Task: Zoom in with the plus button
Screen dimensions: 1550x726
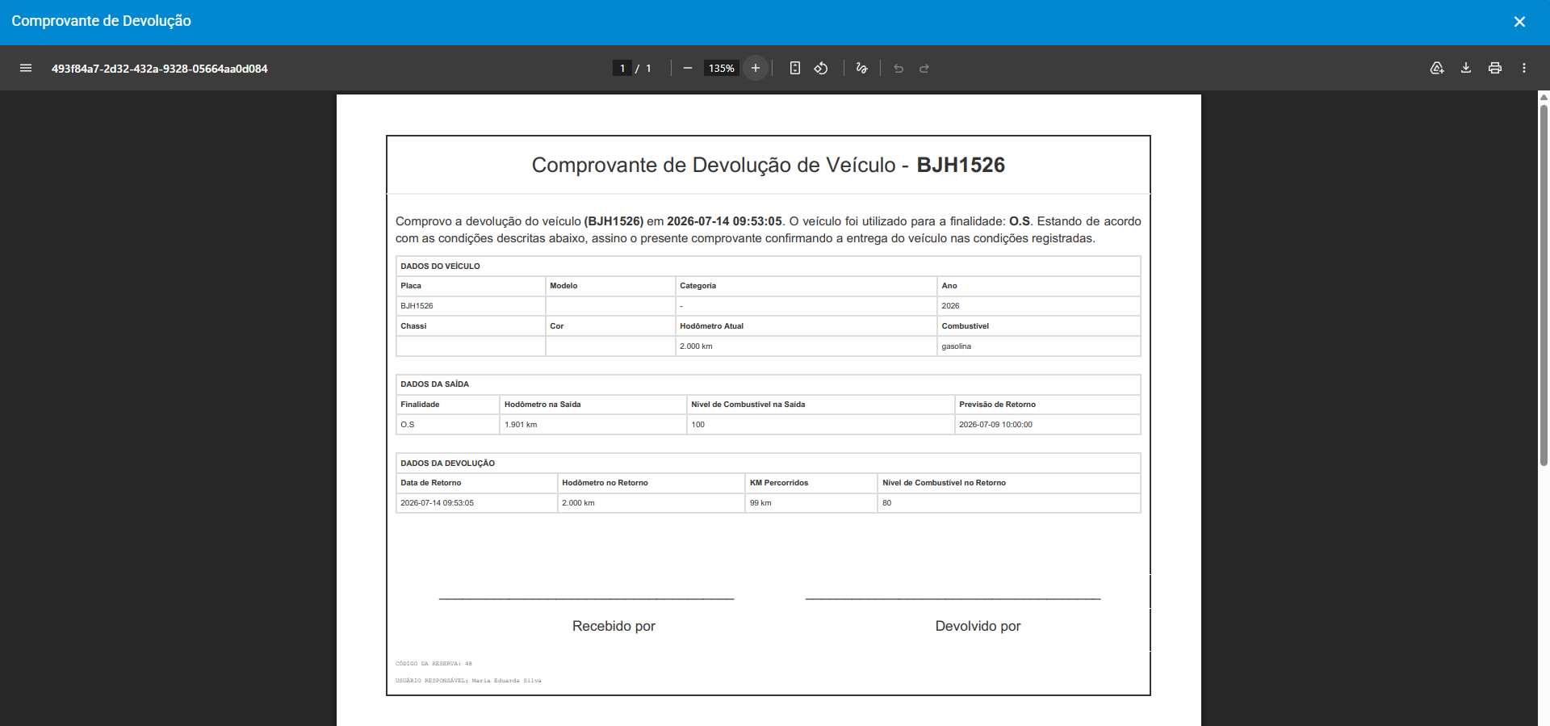Action: (x=756, y=68)
